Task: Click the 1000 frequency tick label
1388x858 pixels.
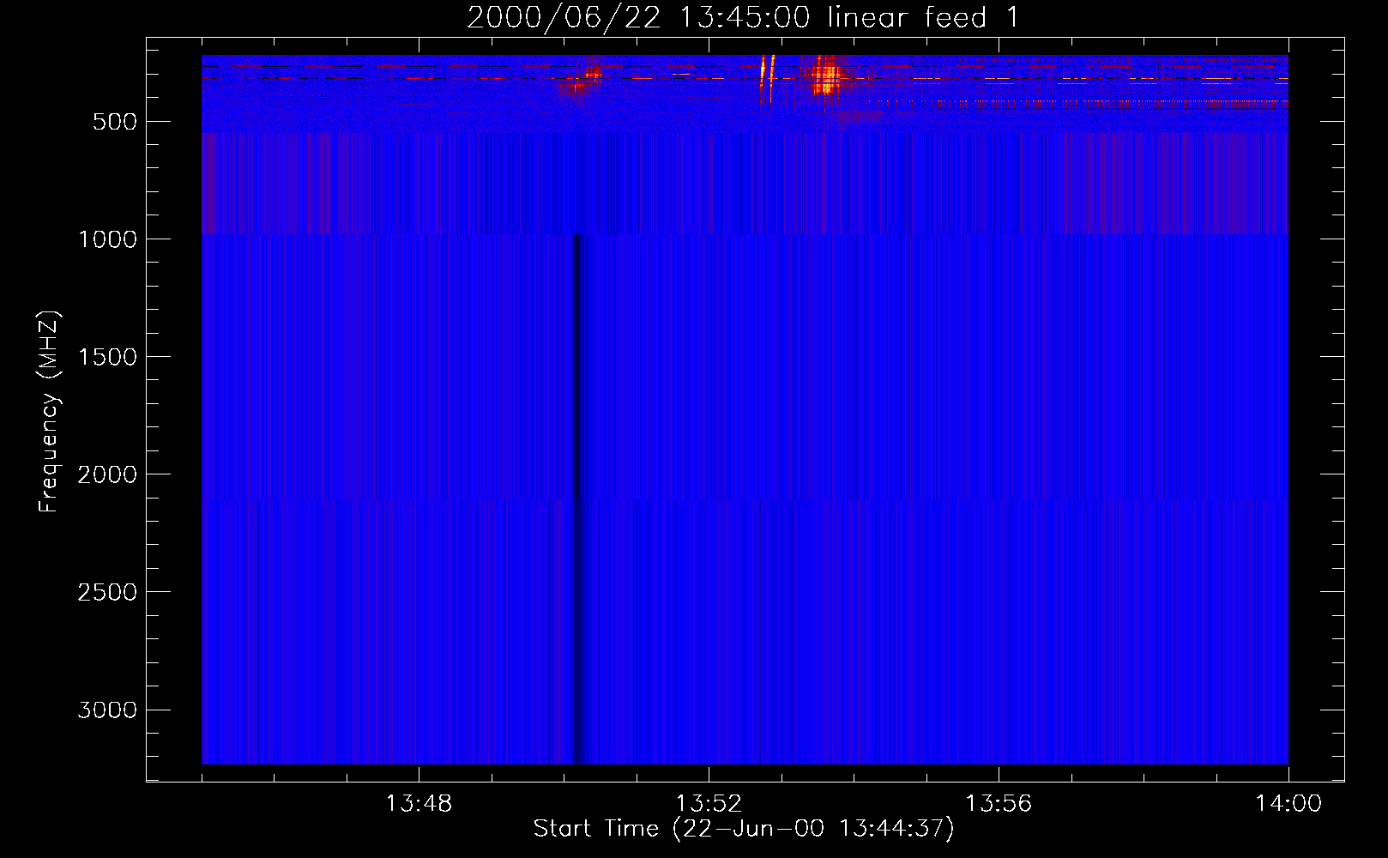Action: [x=107, y=239]
